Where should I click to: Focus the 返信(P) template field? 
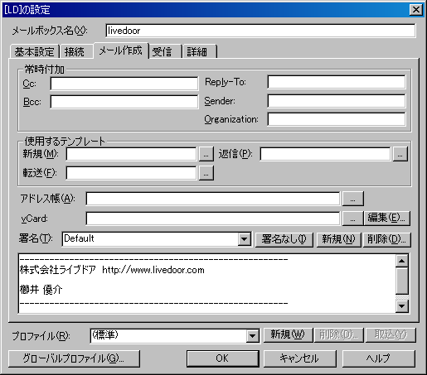325,154
